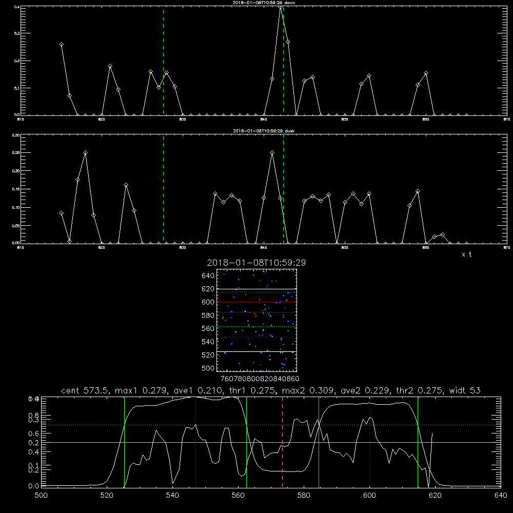This screenshot has height=513, width=513.
Task: Click the red dotted line at 600 in bottom plot
Action: 370,442
